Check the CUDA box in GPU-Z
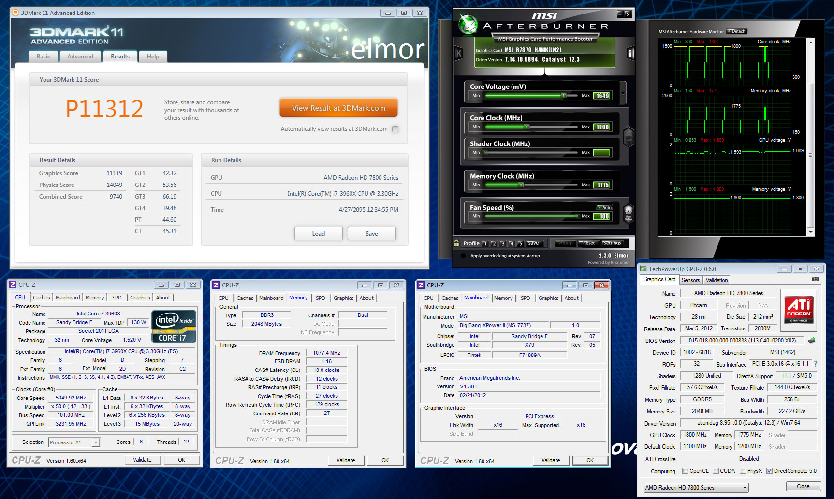The width and height of the screenshot is (834, 499). [716, 471]
